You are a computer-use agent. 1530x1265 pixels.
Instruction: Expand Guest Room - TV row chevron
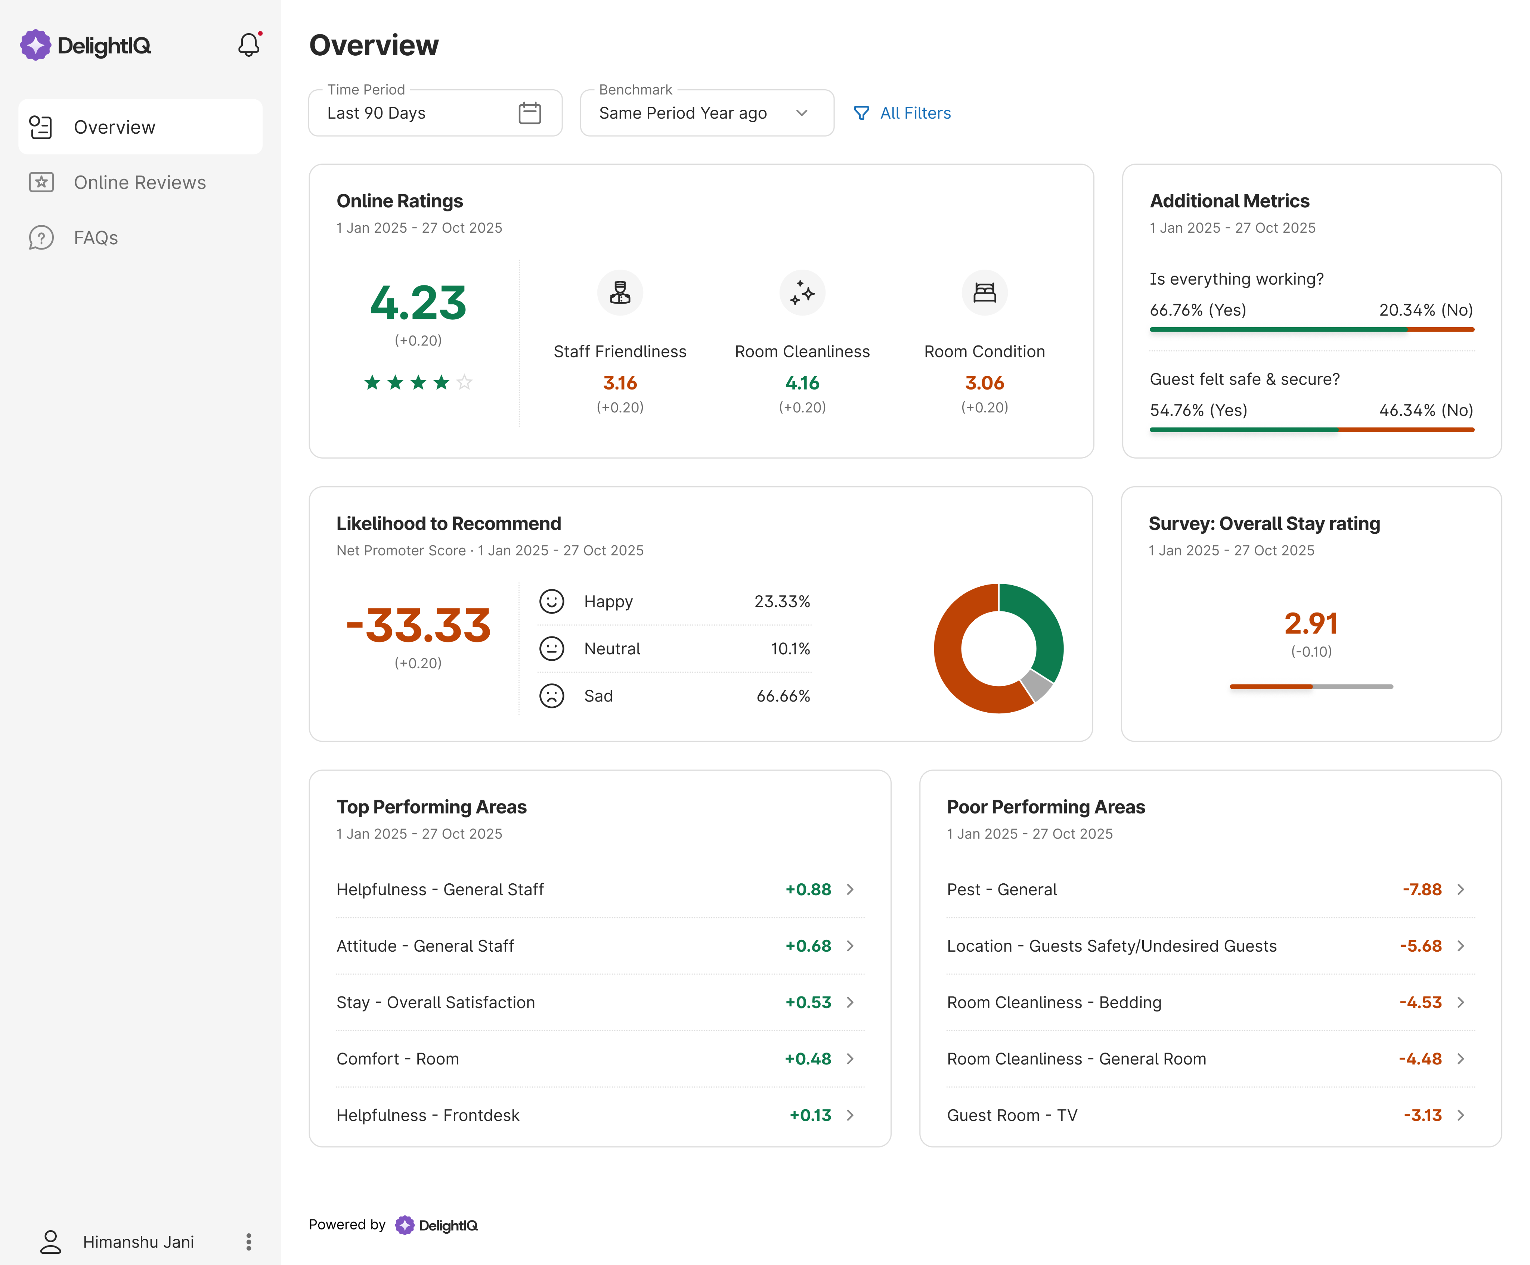[x=1460, y=1115]
